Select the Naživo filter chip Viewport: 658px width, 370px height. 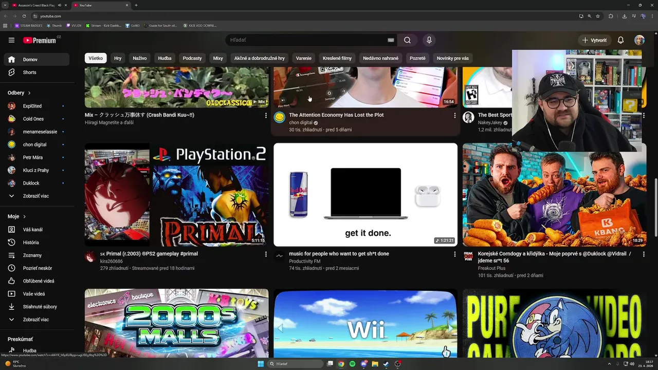[140, 58]
